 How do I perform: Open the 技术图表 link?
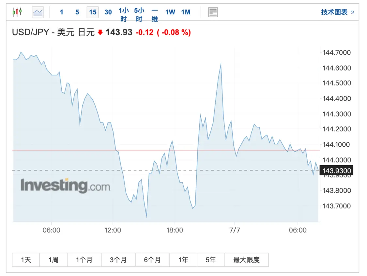(338, 12)
